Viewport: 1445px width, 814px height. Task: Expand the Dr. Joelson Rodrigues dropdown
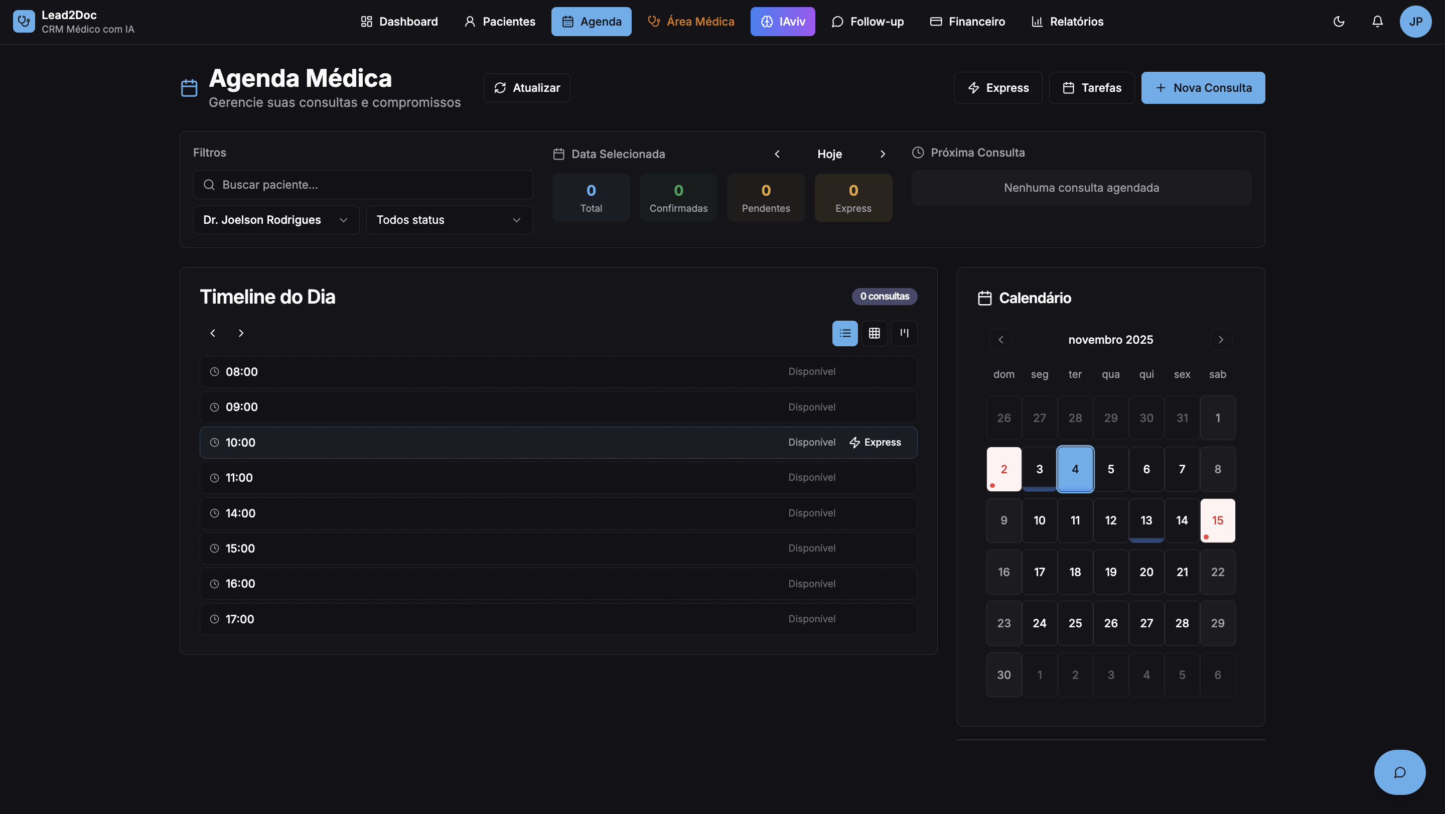coord(276,220)
